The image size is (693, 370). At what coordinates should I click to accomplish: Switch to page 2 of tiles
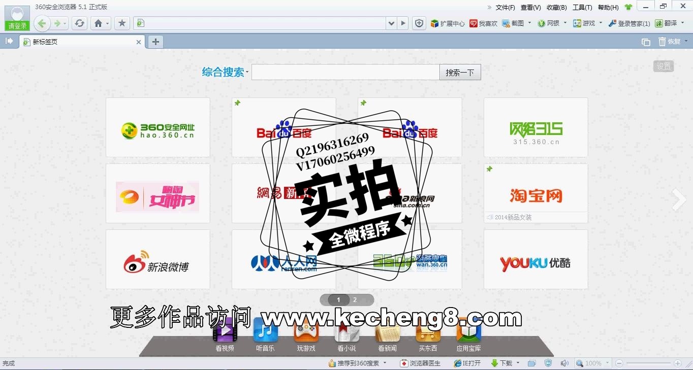coord(355,300)
